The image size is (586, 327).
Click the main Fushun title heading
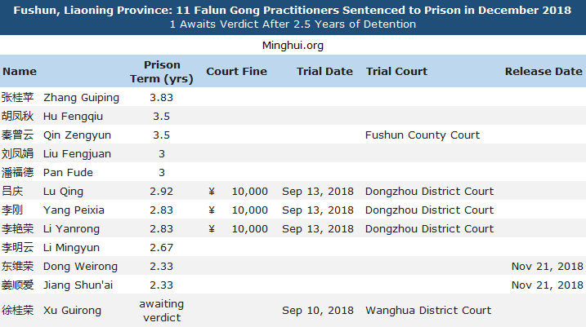(293, 10)
